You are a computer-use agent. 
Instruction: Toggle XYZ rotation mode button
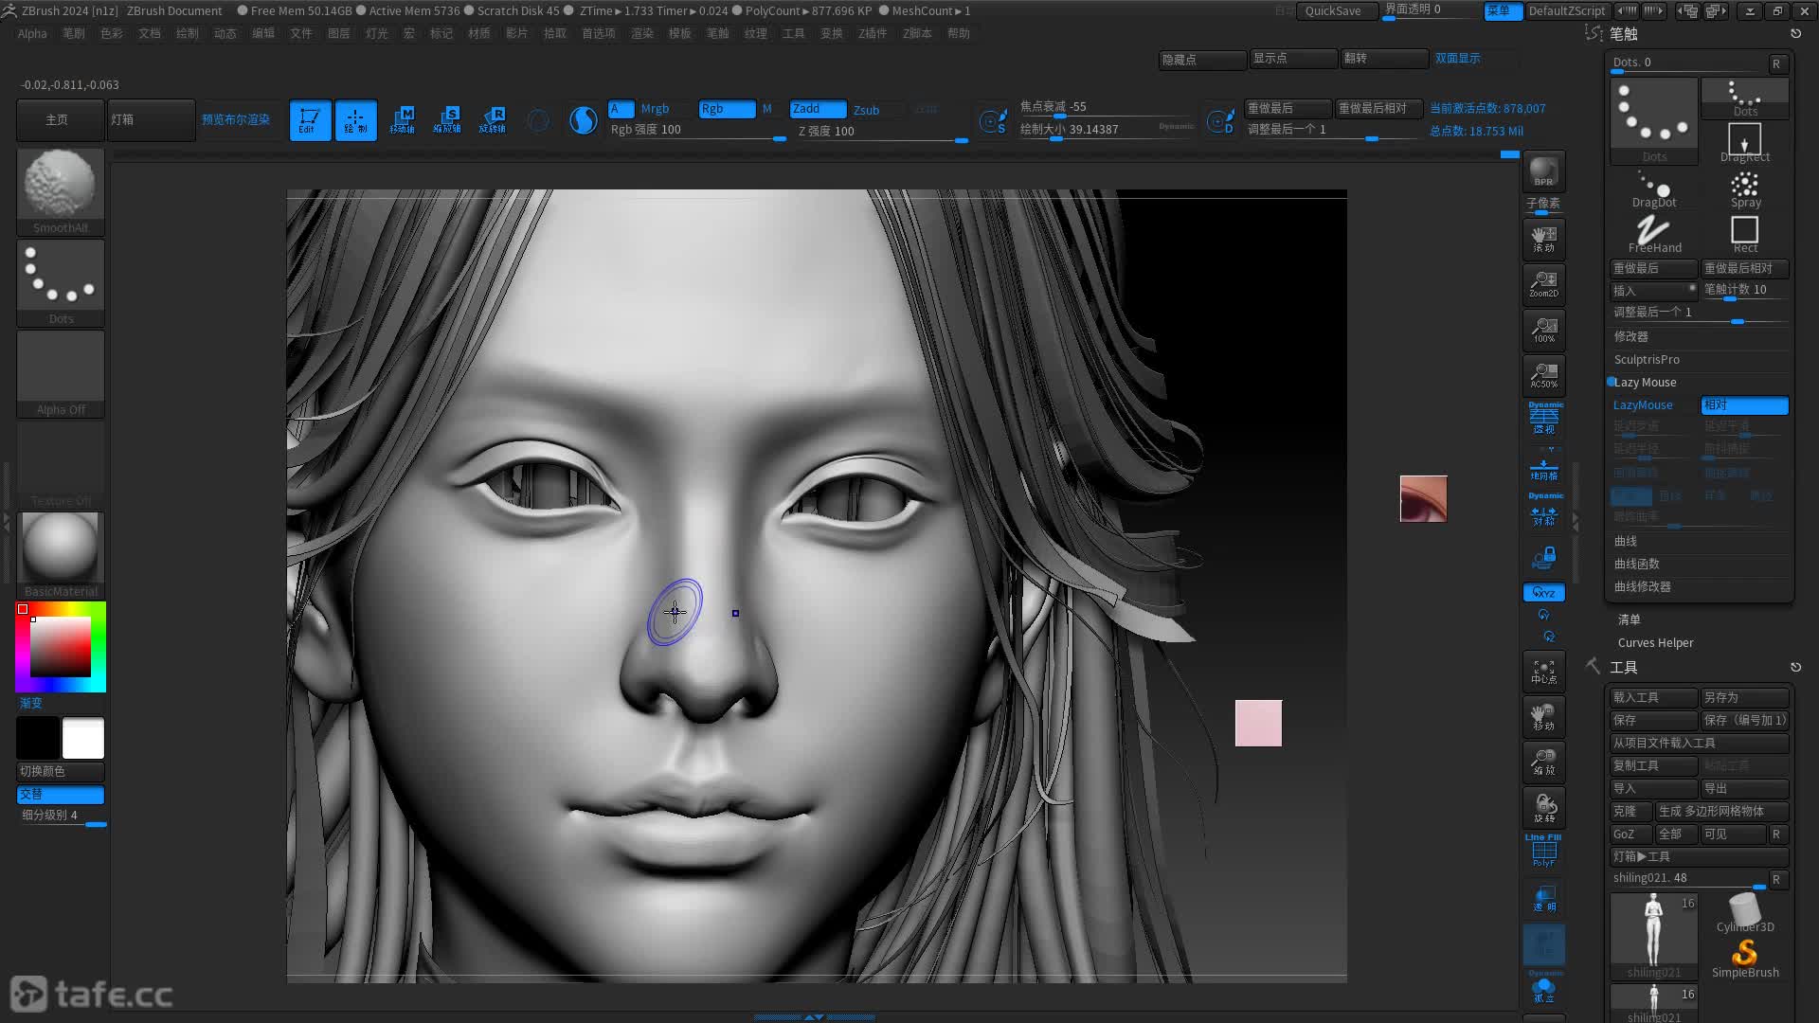(1543, 593)
